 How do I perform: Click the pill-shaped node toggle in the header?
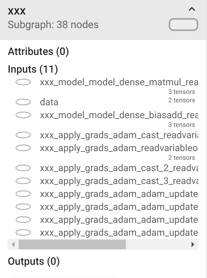click(x=183, y=24)
